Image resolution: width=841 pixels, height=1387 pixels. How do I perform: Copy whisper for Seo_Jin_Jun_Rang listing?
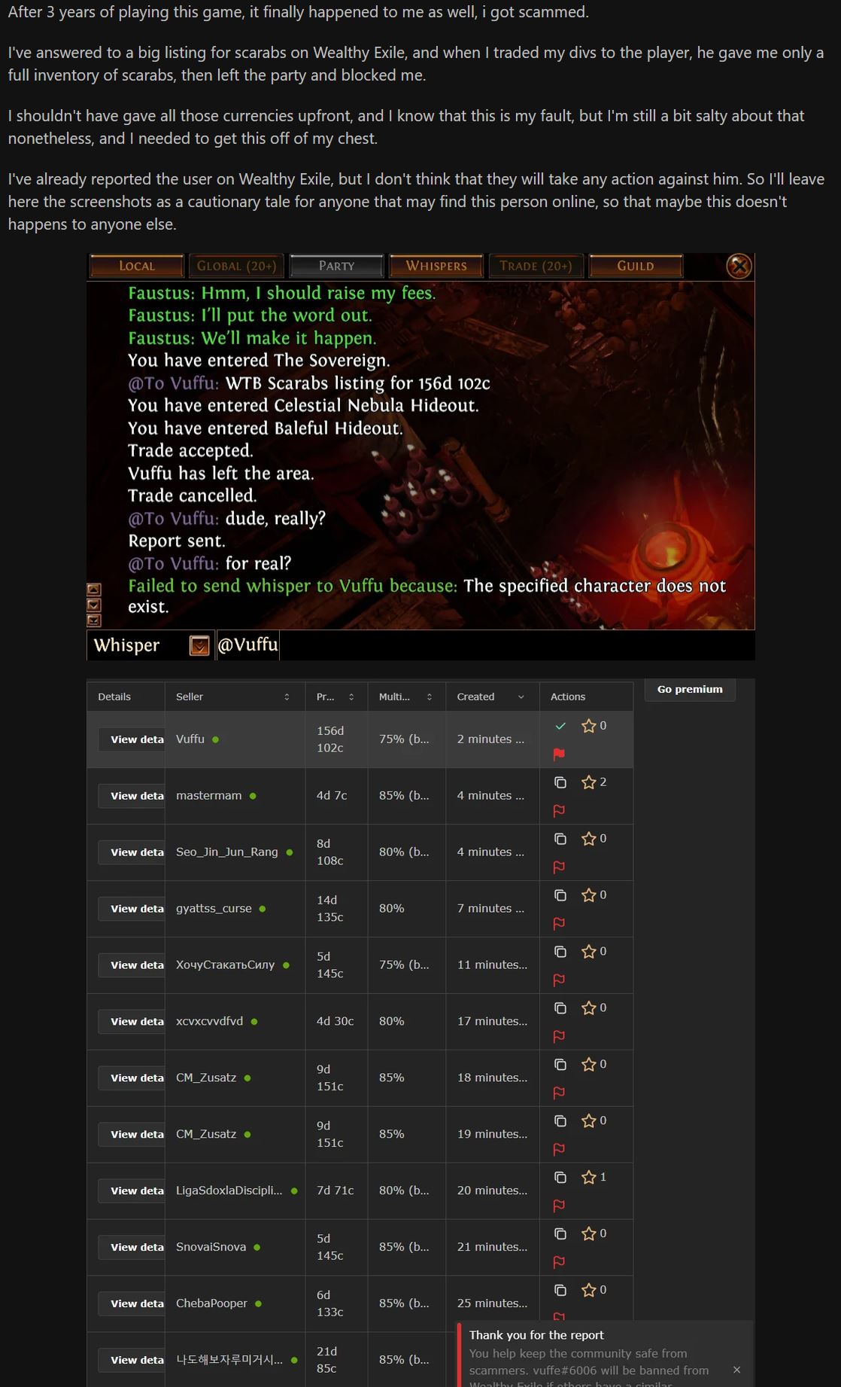tap(560, 839)
